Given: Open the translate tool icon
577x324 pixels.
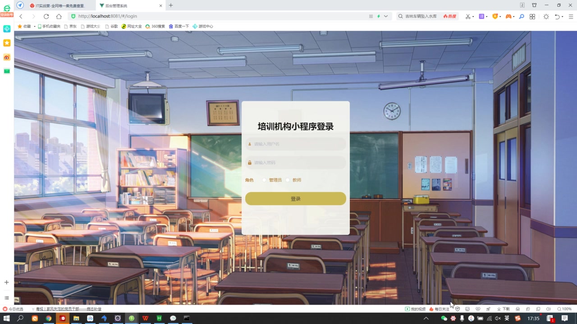Looking at the screenshot, I should (481, 16).
